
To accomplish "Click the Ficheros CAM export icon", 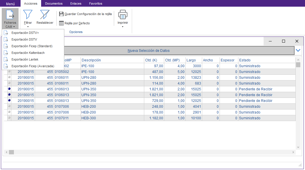I will (x=10, y=14).
